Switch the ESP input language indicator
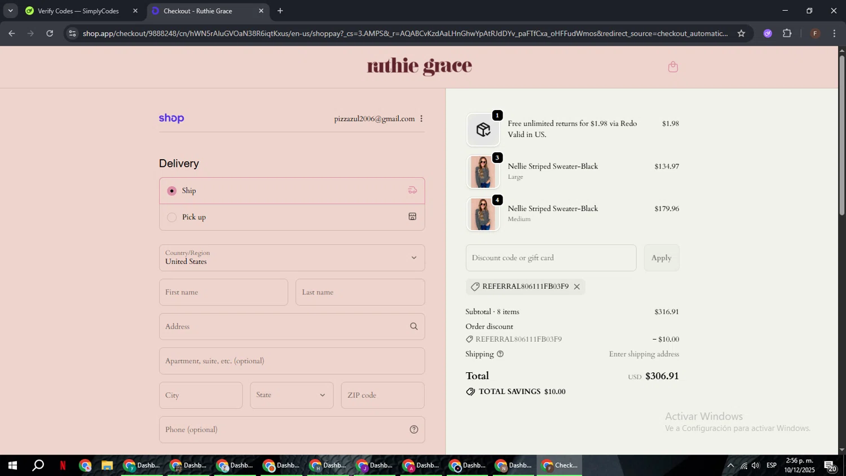846x476 pixels. (x=772, y=466)
